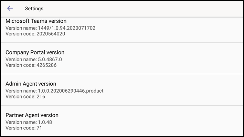This screenshot has height=137, width=244.
Task: Click divider between Teams and Company Portal
Action: tap(122, 42)
